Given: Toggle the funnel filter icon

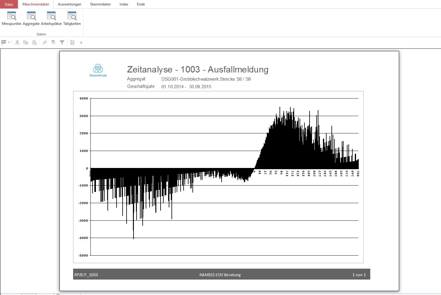Looking at the screenshot, I should pos(62,42).
